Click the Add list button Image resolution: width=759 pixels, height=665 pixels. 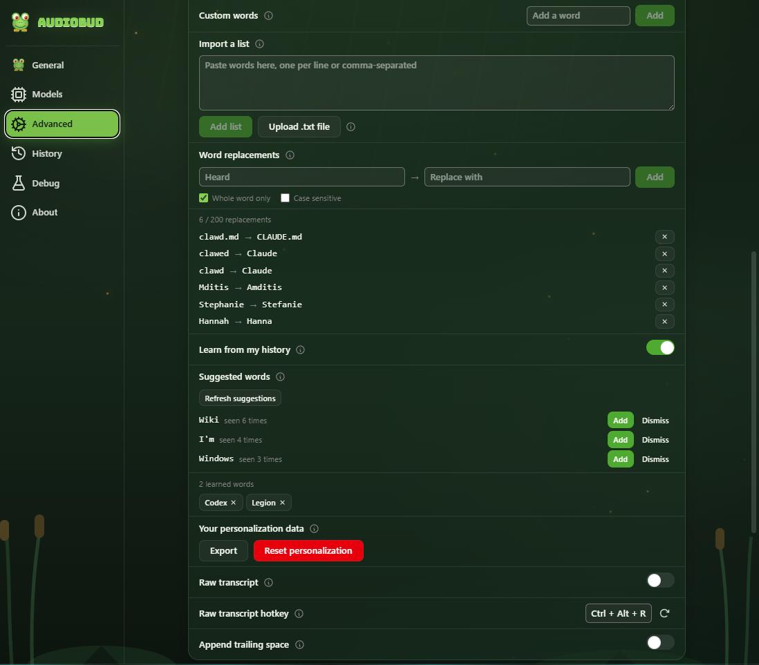click(x=225, y=126)
